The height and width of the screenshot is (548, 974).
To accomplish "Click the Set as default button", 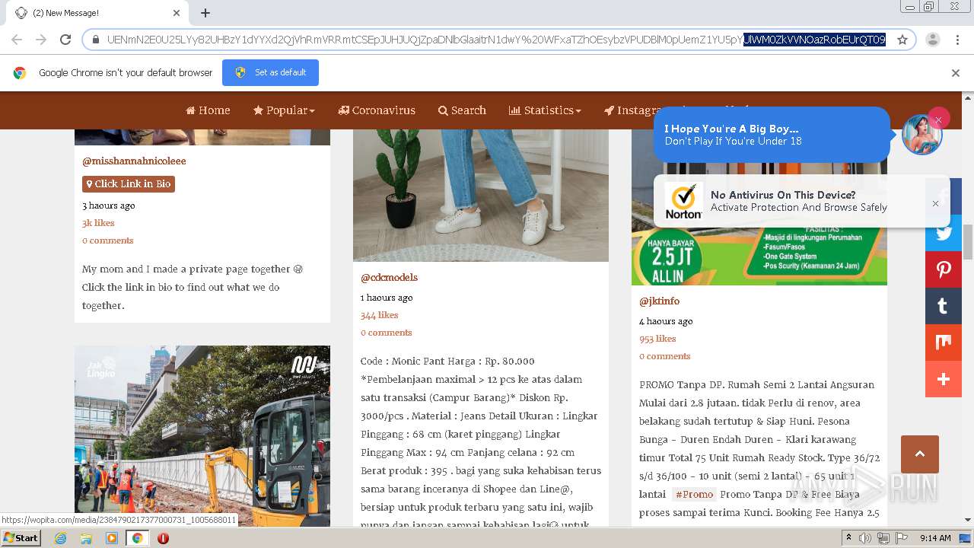I will (x=270, y=72).
